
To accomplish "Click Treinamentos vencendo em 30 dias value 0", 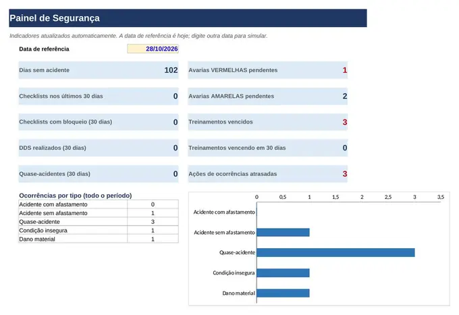I will point(345,148).
